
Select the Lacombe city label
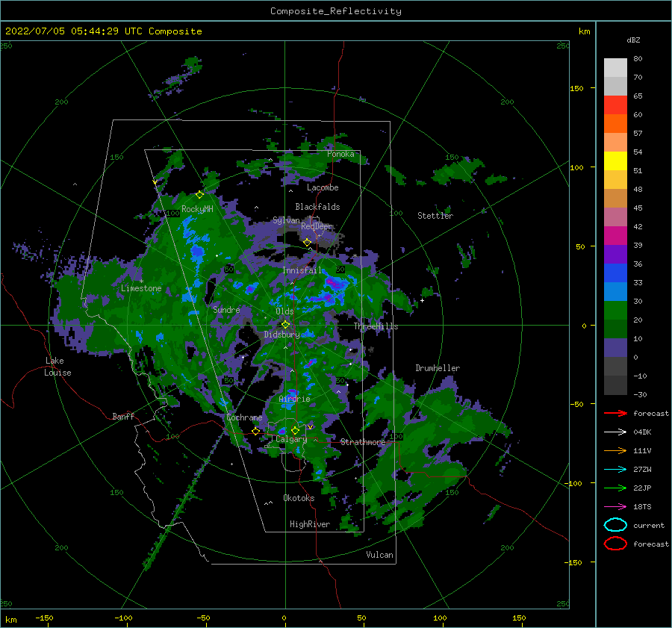pyautogui.click(x=323, y=187)
